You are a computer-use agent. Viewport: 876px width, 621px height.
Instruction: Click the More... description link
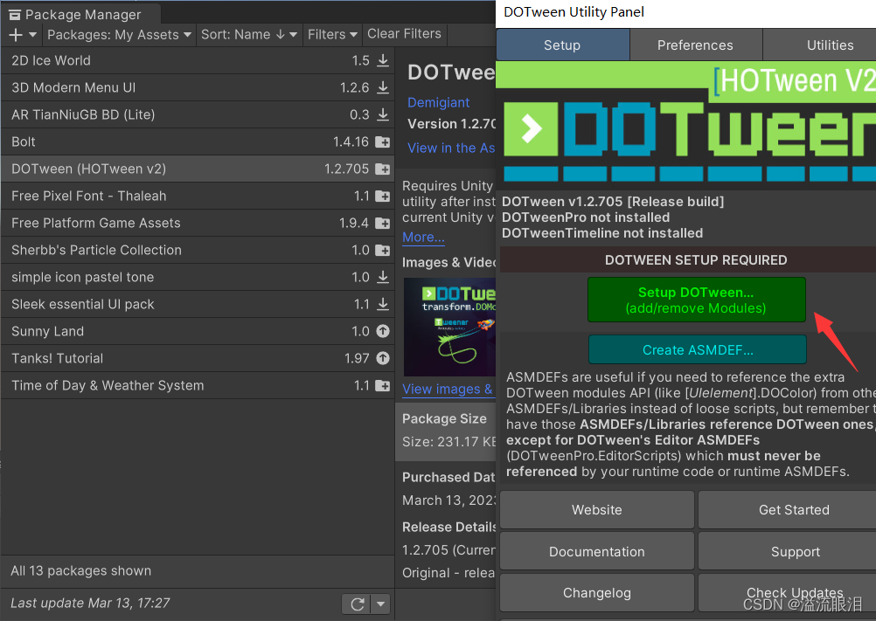tap(423, 237)
